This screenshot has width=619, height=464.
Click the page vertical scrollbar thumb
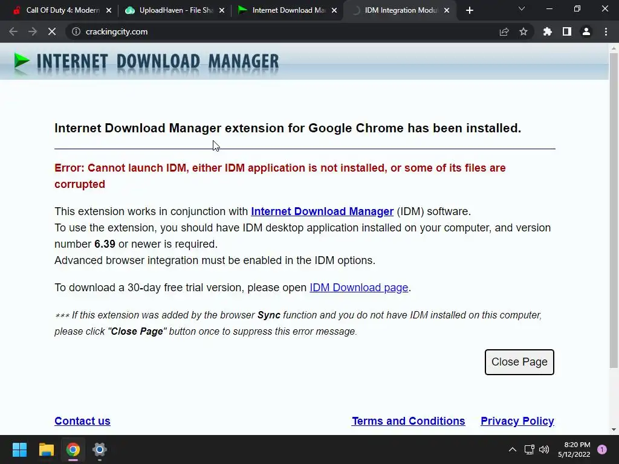614,211
